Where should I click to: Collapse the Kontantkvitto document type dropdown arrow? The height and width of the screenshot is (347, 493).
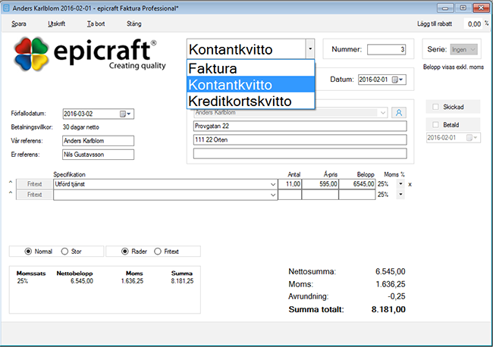tap(310, 49)
